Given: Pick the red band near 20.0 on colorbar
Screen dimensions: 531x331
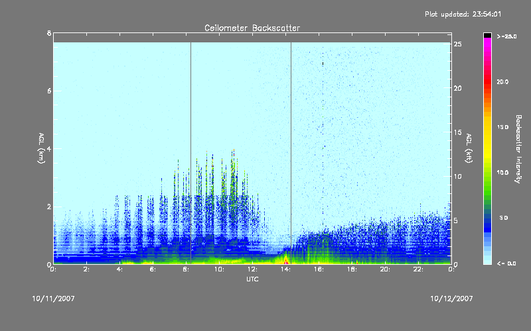Looking at the screenshot, I should (487, 81).
